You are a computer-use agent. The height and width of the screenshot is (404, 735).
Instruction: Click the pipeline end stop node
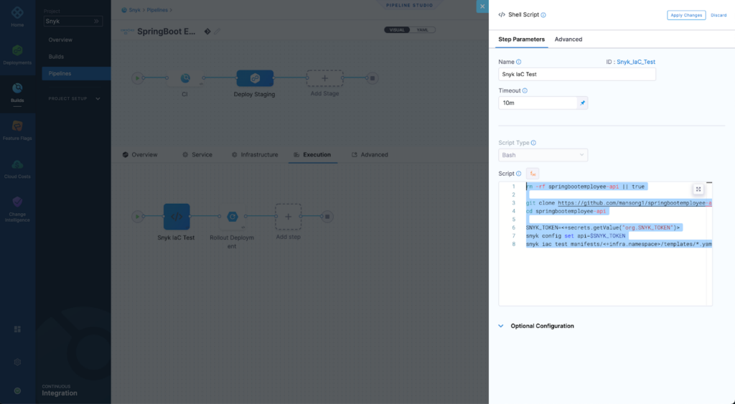coord(373,78)
